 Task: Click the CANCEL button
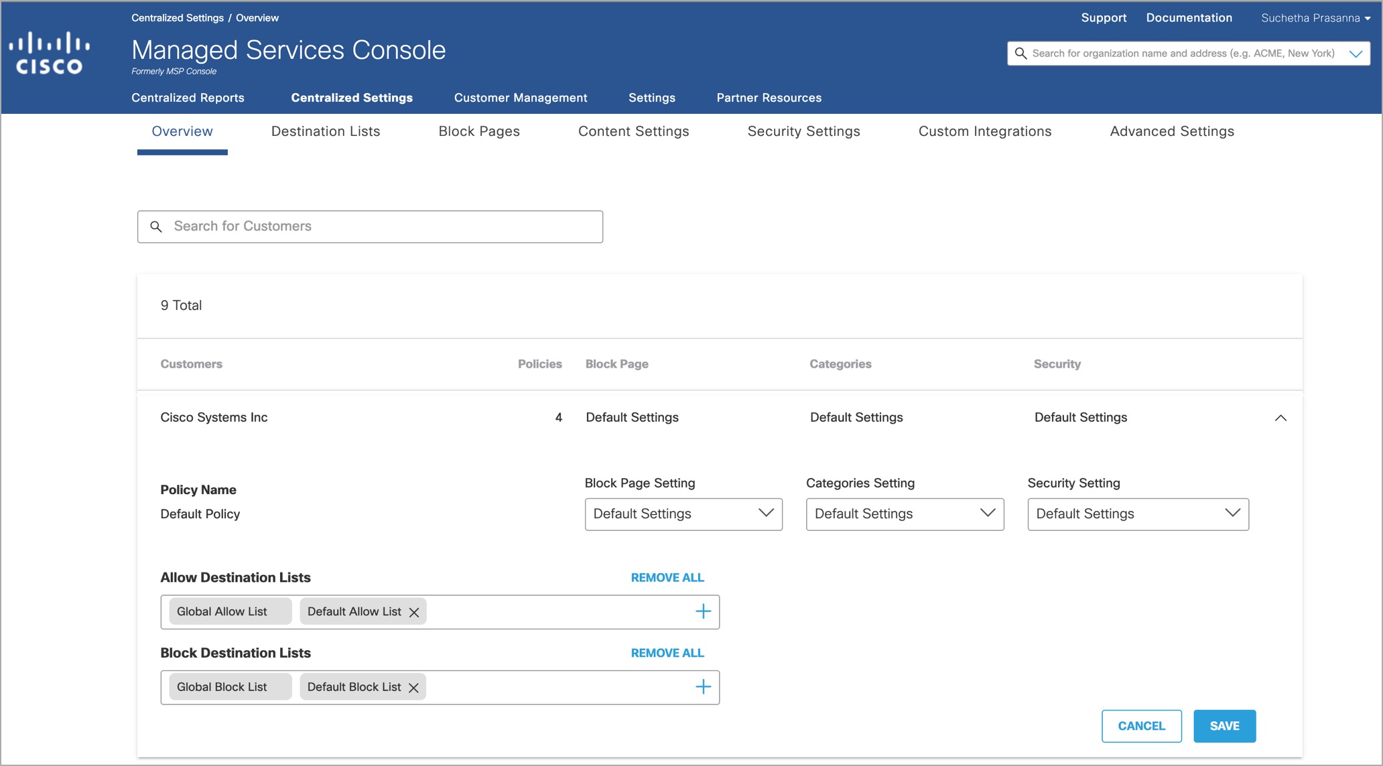1142,726
